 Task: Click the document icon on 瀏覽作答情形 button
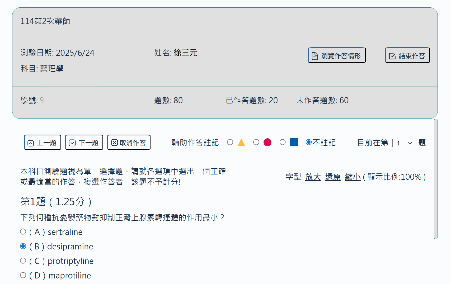(x=315, y=56)
